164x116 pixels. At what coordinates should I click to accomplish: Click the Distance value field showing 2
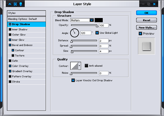[x=104, y=41]
